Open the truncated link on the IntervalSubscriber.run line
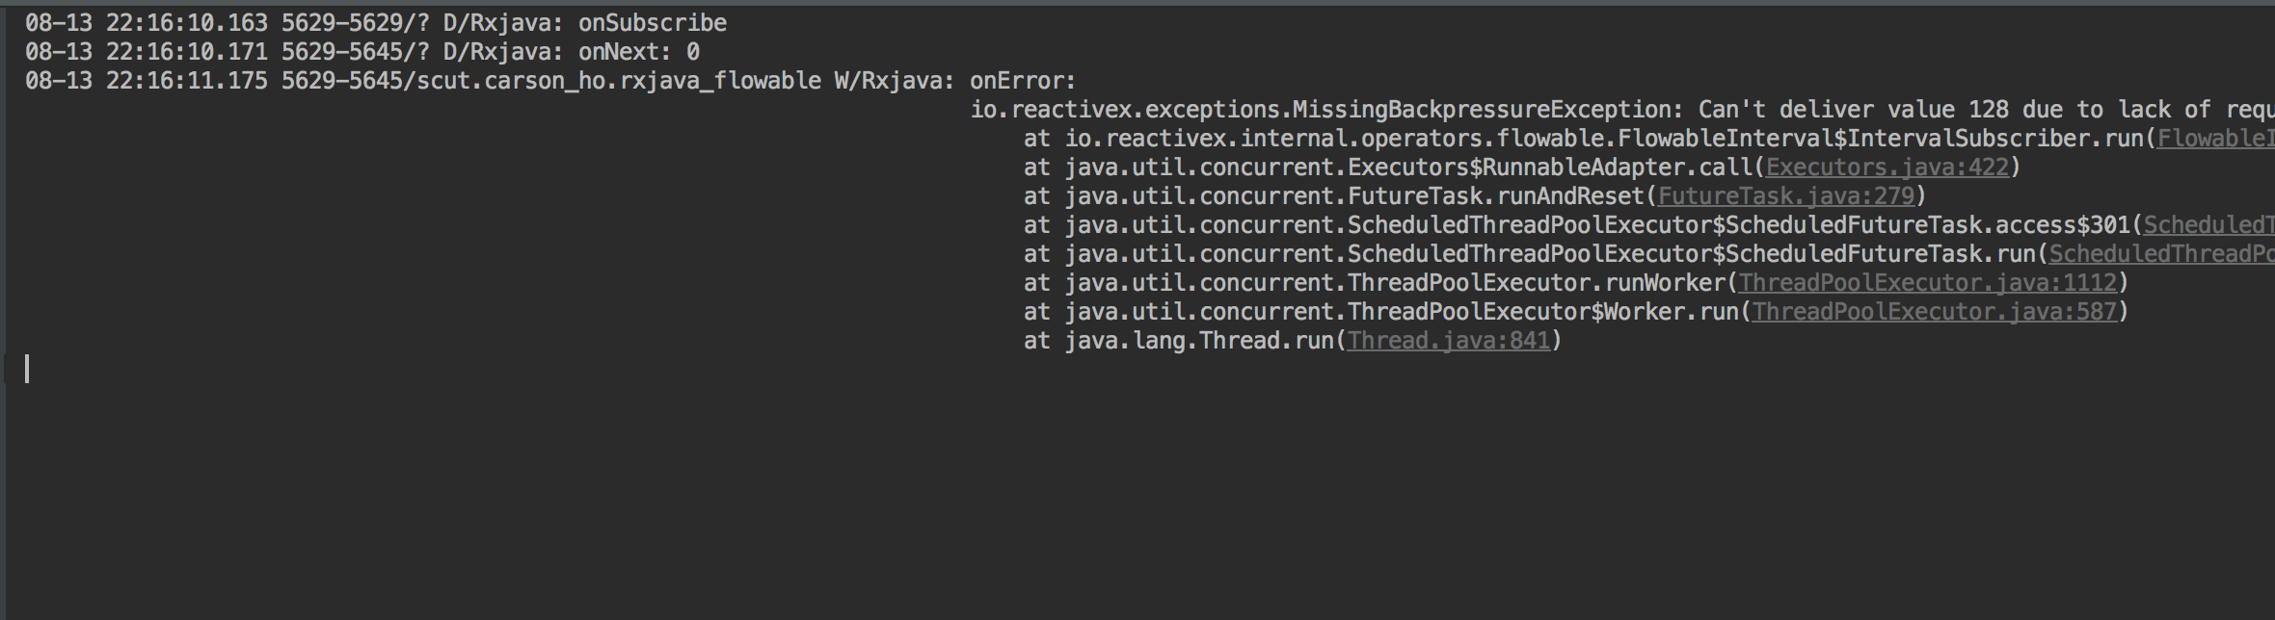The image size is (2275, 620). point(2215,139)
